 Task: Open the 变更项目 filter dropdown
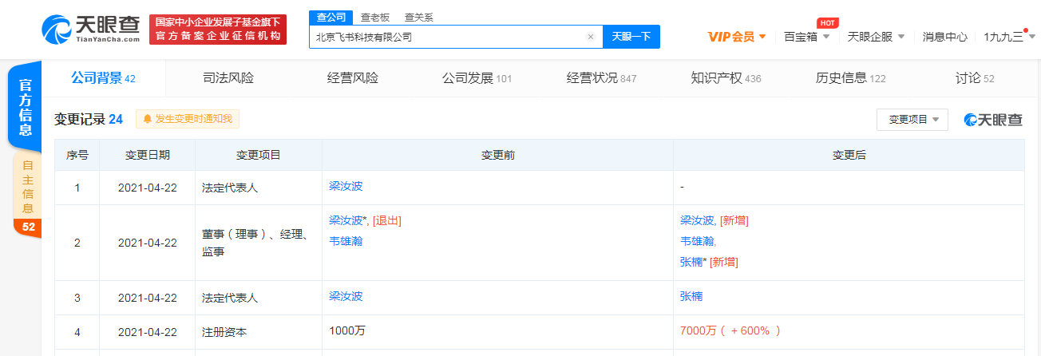(912, 120)
